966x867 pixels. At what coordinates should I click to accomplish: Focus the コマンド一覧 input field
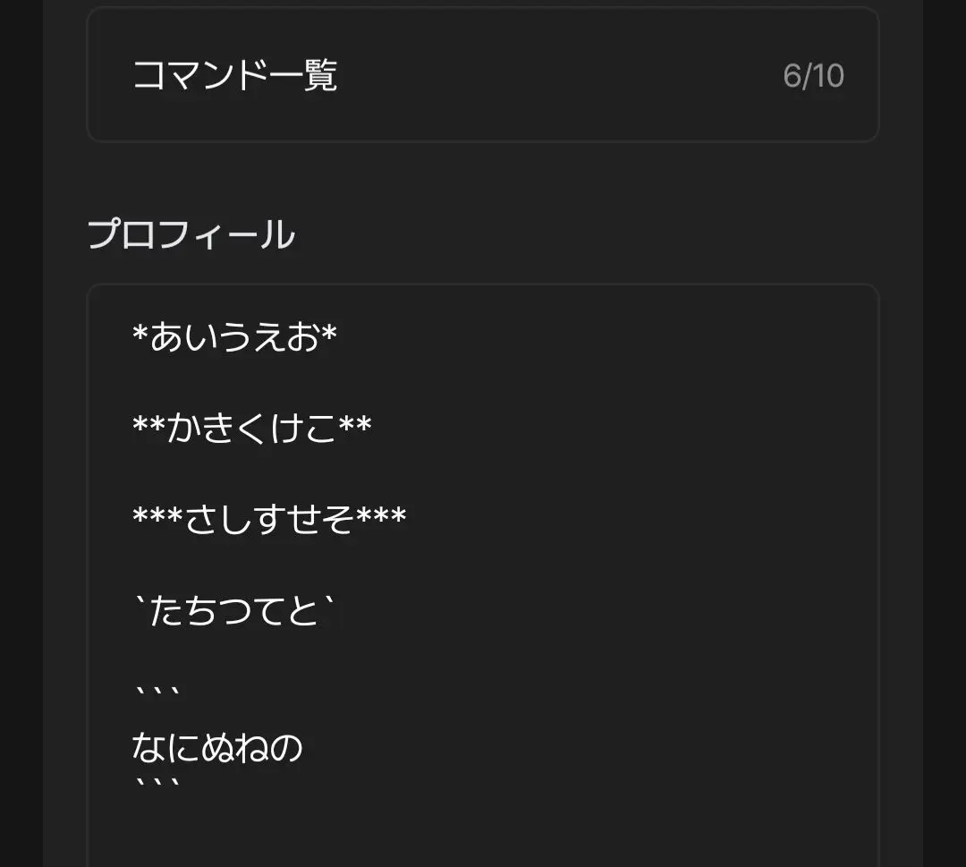coord(482,74)
